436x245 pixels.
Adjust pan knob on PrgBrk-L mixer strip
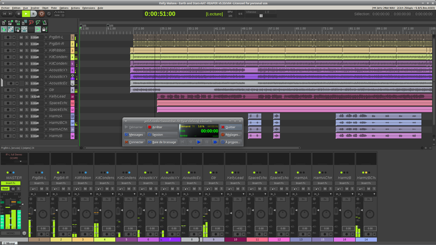[x=43, y=214]
